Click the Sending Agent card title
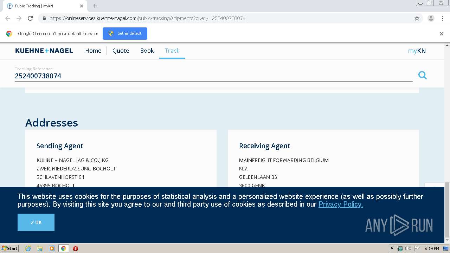The width and height of the screenshot is (450, 253). coord(60,146)
